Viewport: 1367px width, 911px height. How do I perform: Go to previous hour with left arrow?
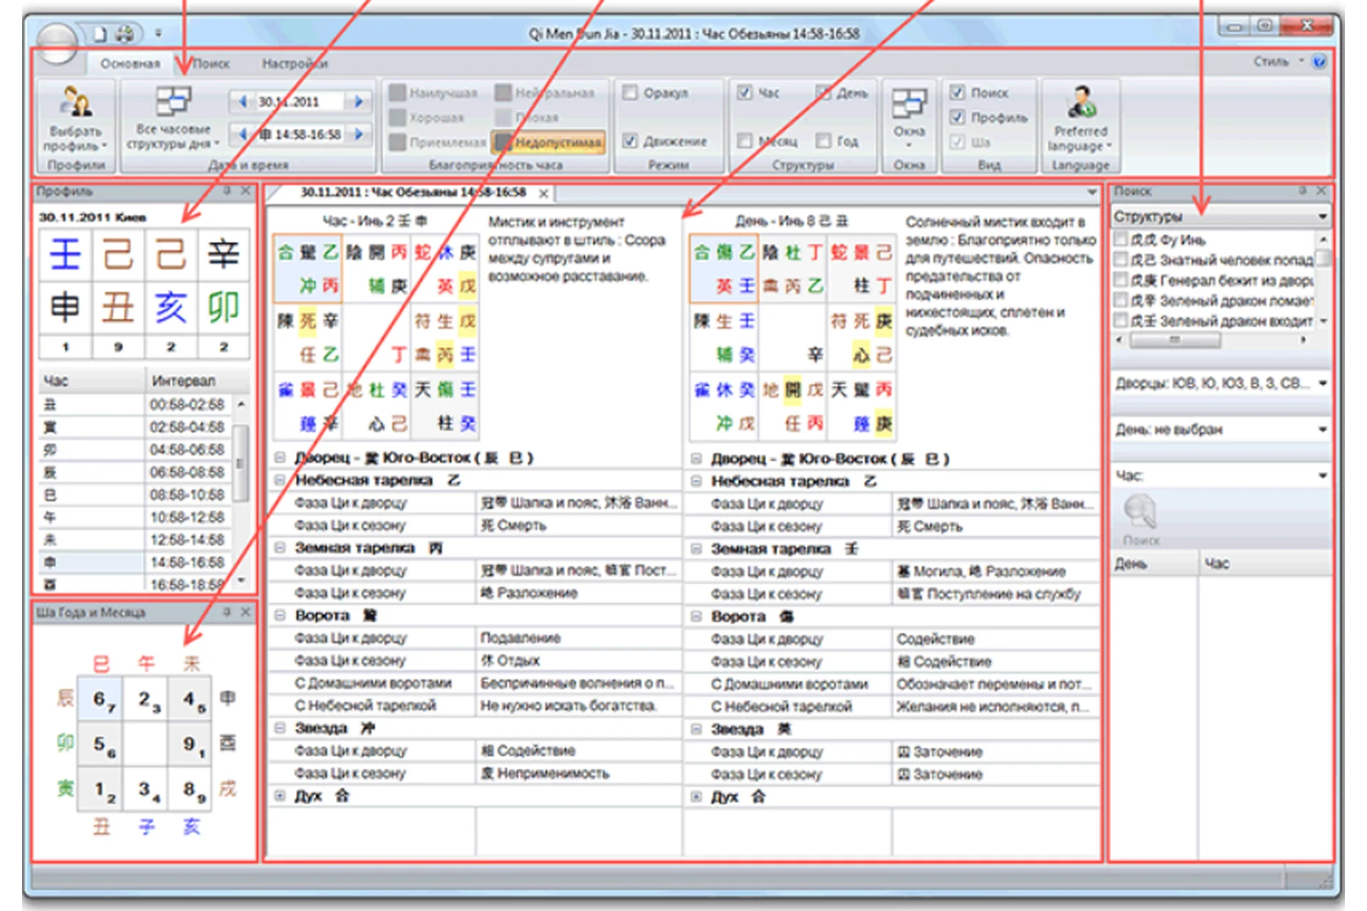point(243,134)
